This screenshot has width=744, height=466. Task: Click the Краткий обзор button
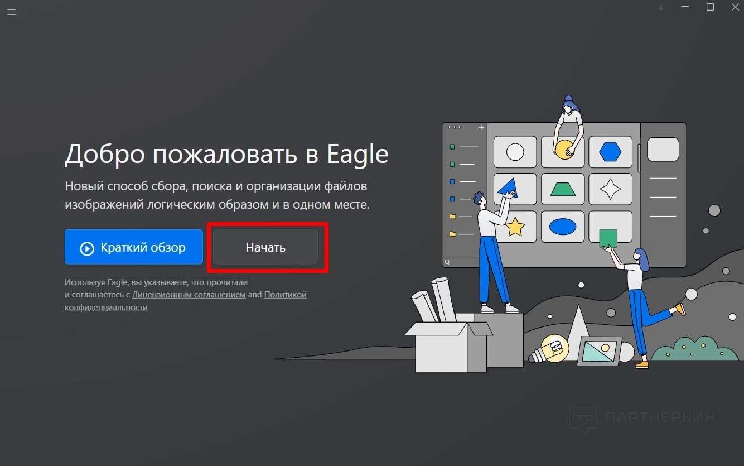134,247
